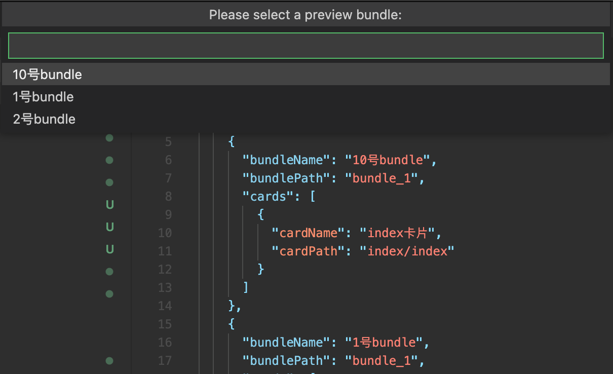Click line number 15 in the gutter
The height and width of the screenshot is (374, 613).
coord(165,324)
